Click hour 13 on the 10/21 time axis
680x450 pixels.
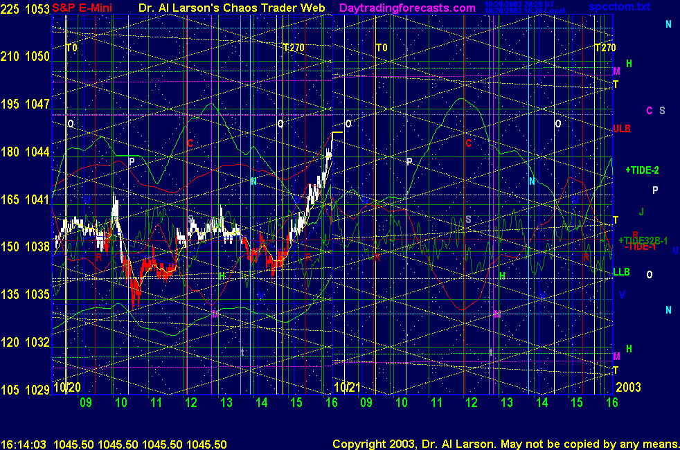(x=506, y=403)
